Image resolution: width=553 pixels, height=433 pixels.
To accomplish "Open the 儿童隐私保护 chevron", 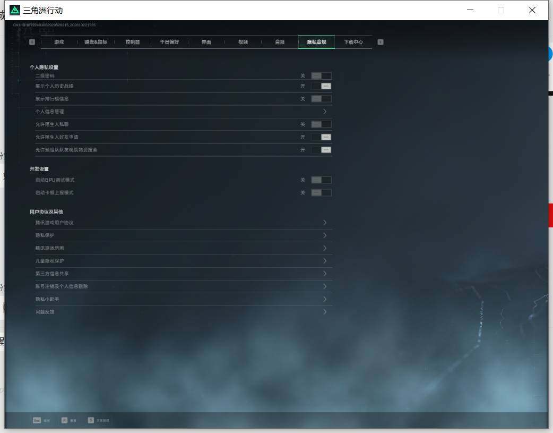I will 325,261.
